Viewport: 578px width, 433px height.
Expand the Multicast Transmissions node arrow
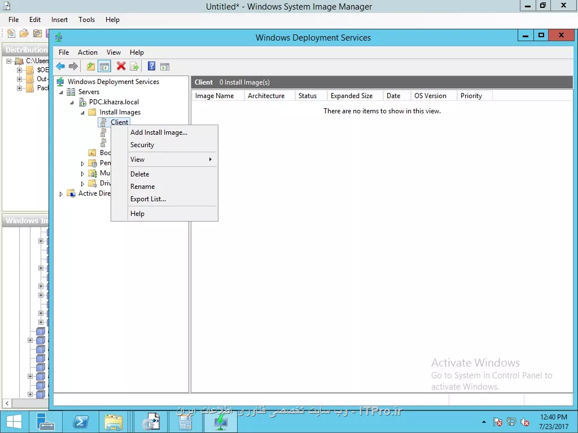click(x=82, y=174)
